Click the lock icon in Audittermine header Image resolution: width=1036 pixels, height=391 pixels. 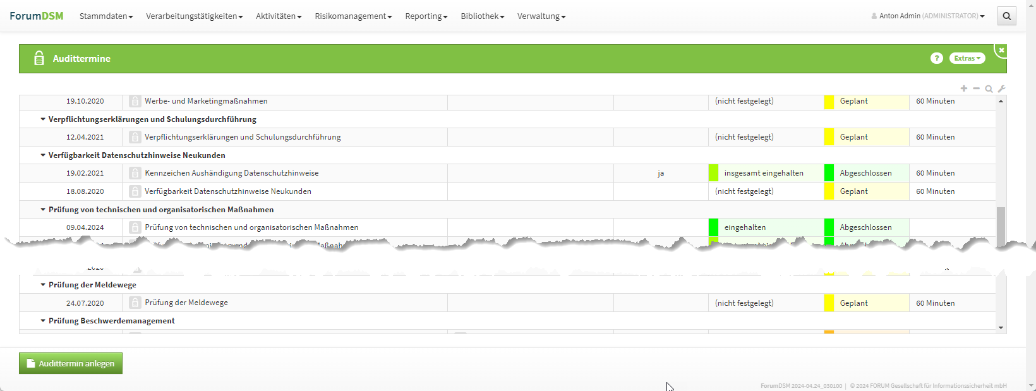(39, 58)
